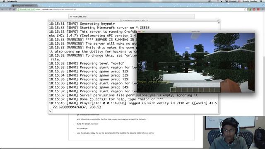
Task: Click the terminal resize icon in title bar
Action: (x=218, y=20)
